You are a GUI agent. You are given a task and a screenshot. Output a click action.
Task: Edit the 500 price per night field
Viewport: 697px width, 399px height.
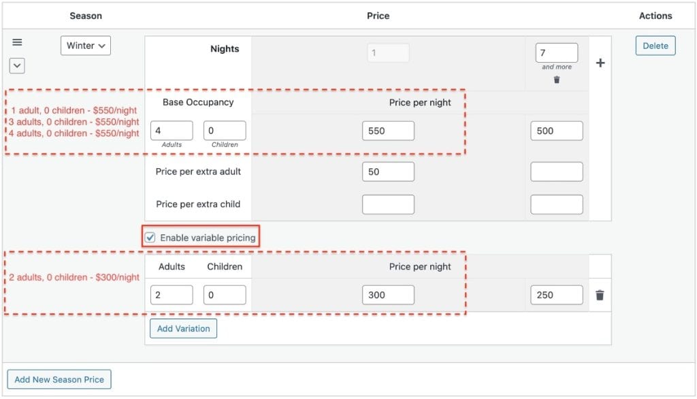(x=556, y=131)
